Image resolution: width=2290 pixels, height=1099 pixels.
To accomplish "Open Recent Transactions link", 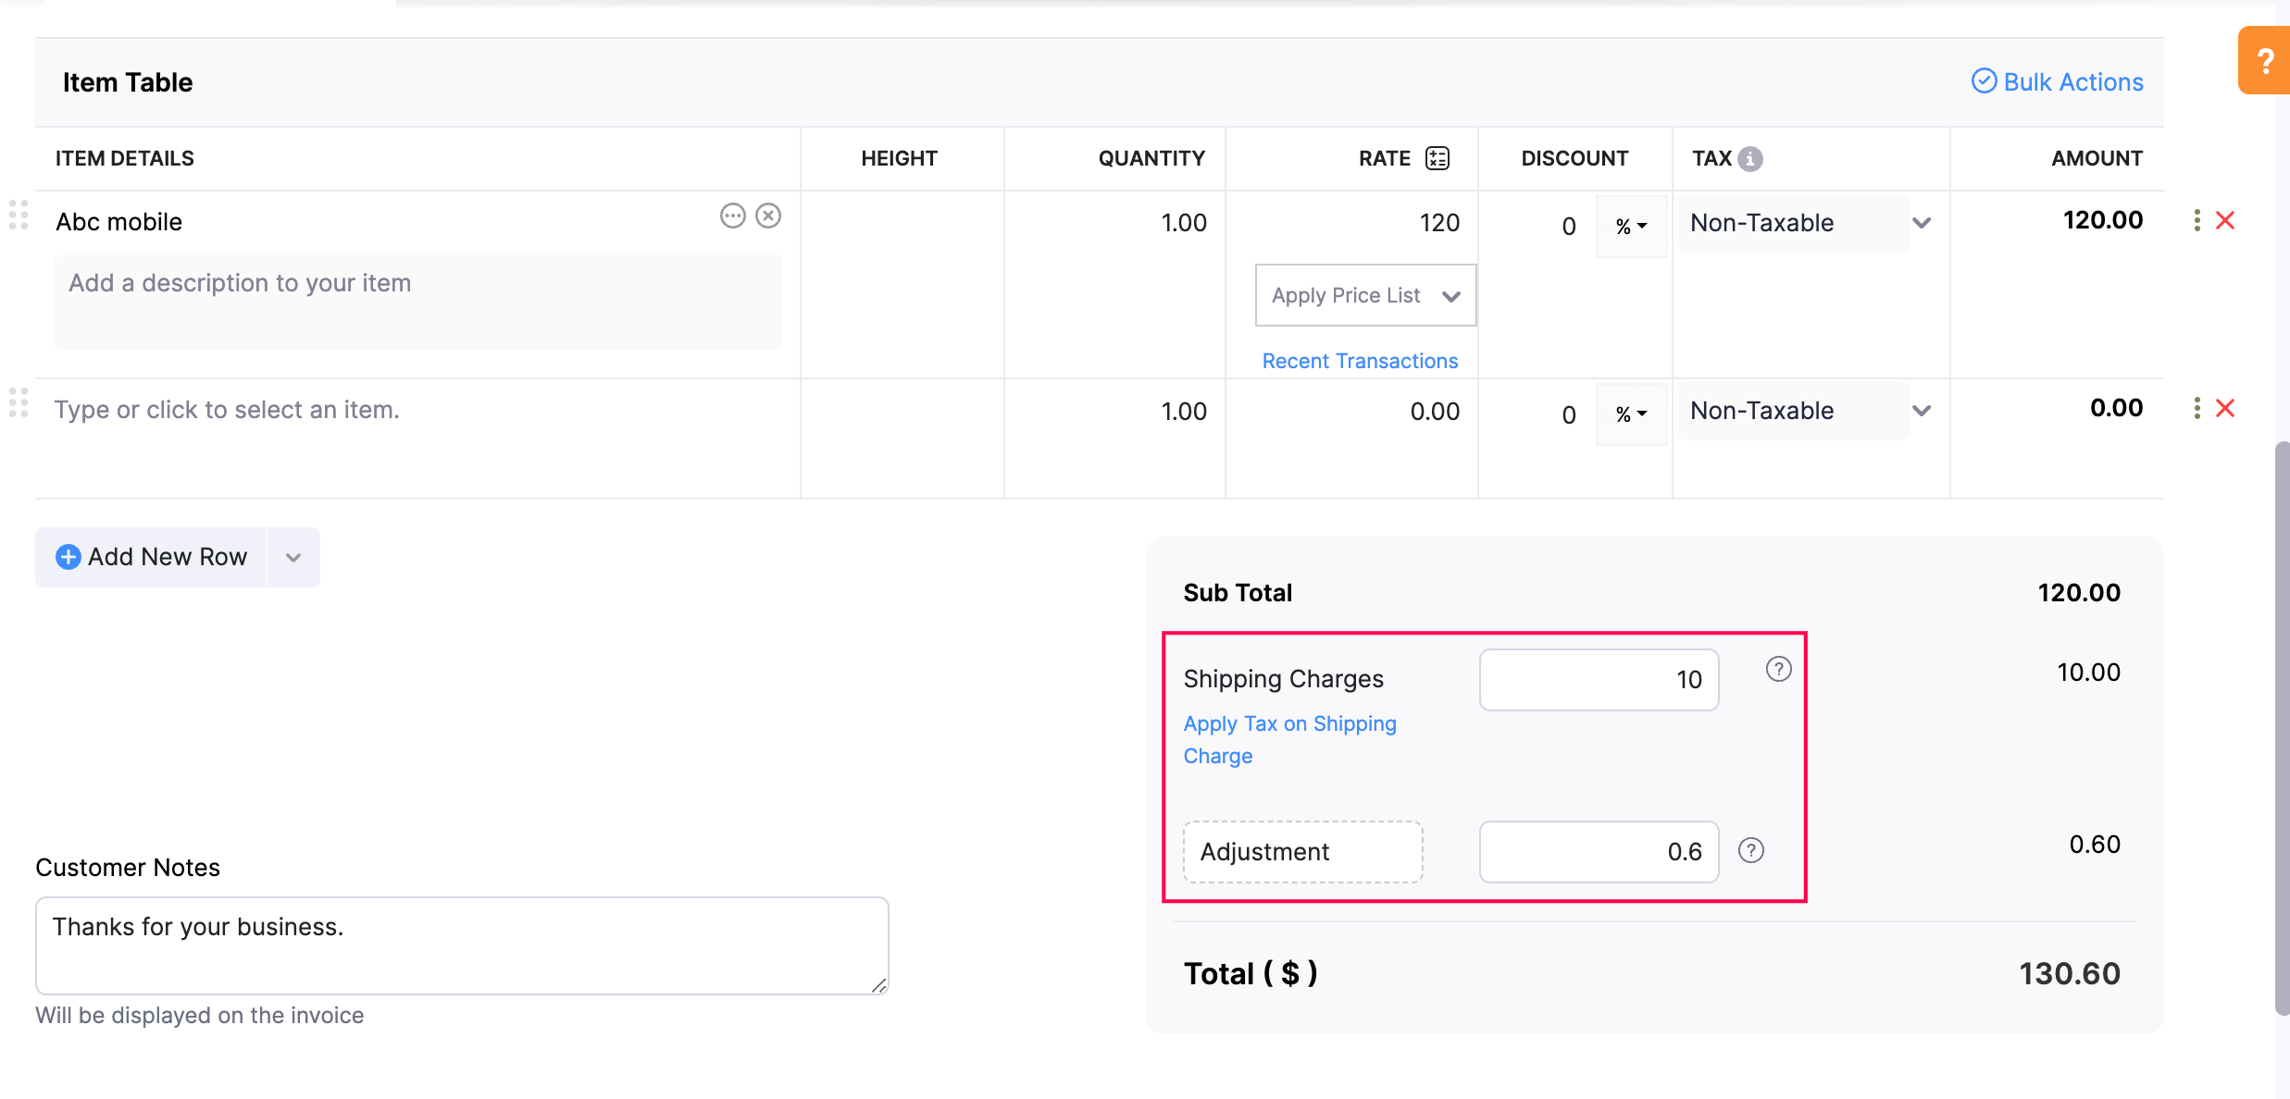I will click(1360, 361).
